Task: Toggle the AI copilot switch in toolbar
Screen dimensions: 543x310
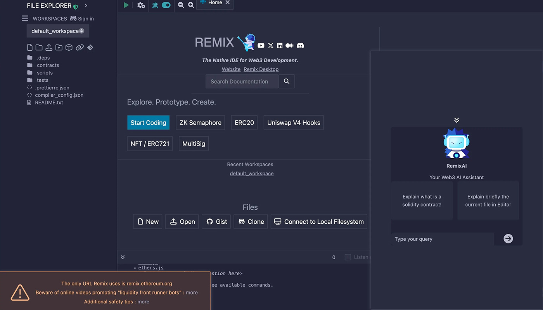Action: [x=166, y=5]
